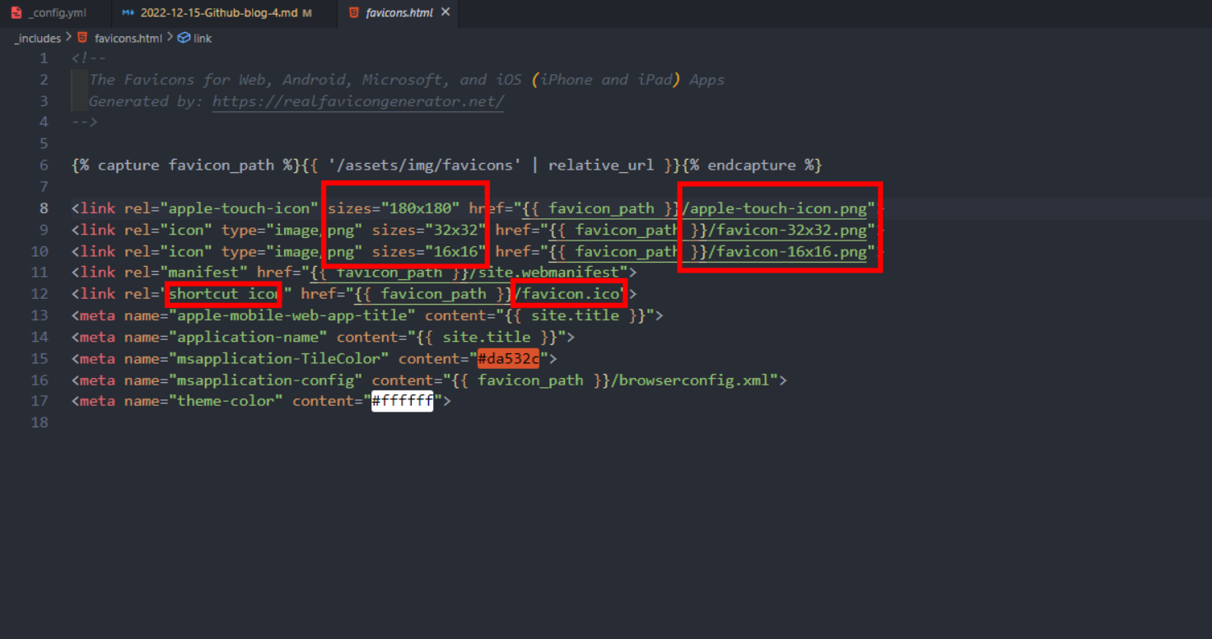Image resolution: width=1212 pixels, height=639 pixels.
Task: Click the '/assets/img/favicons' string
Action: (424, 166)
